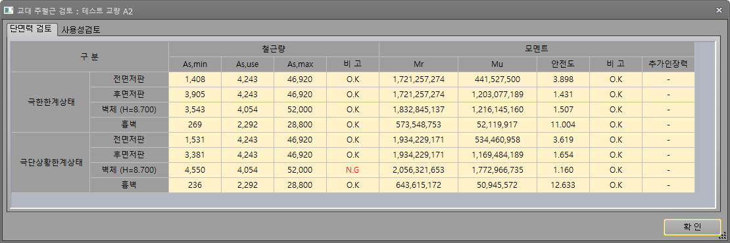
Task: Grab the window resize grip corner
Action: point(723,236)
